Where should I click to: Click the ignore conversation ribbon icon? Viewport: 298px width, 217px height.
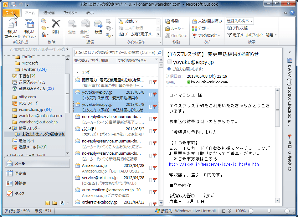[44, 21]
